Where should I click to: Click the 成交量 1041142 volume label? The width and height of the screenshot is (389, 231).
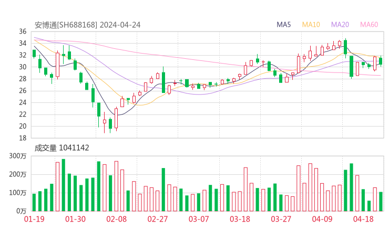point(62,148)
